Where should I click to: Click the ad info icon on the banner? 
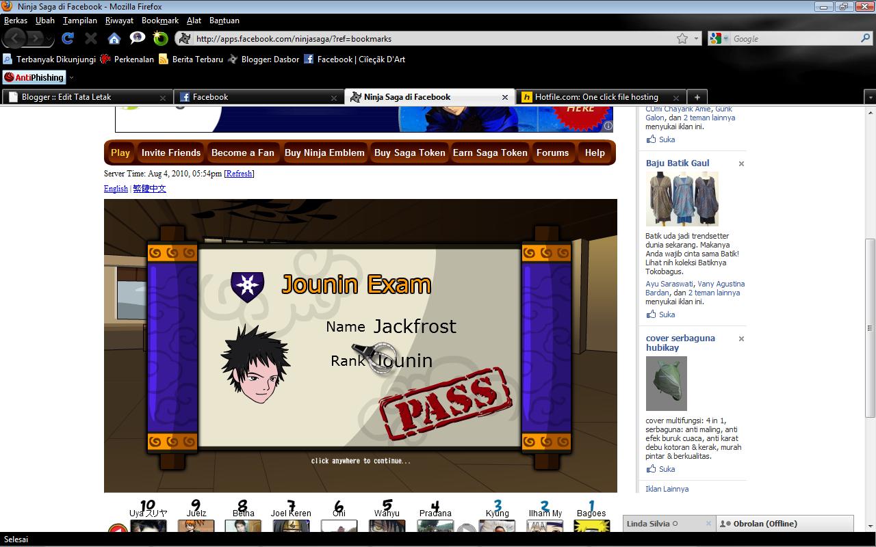tap(608, 126)
